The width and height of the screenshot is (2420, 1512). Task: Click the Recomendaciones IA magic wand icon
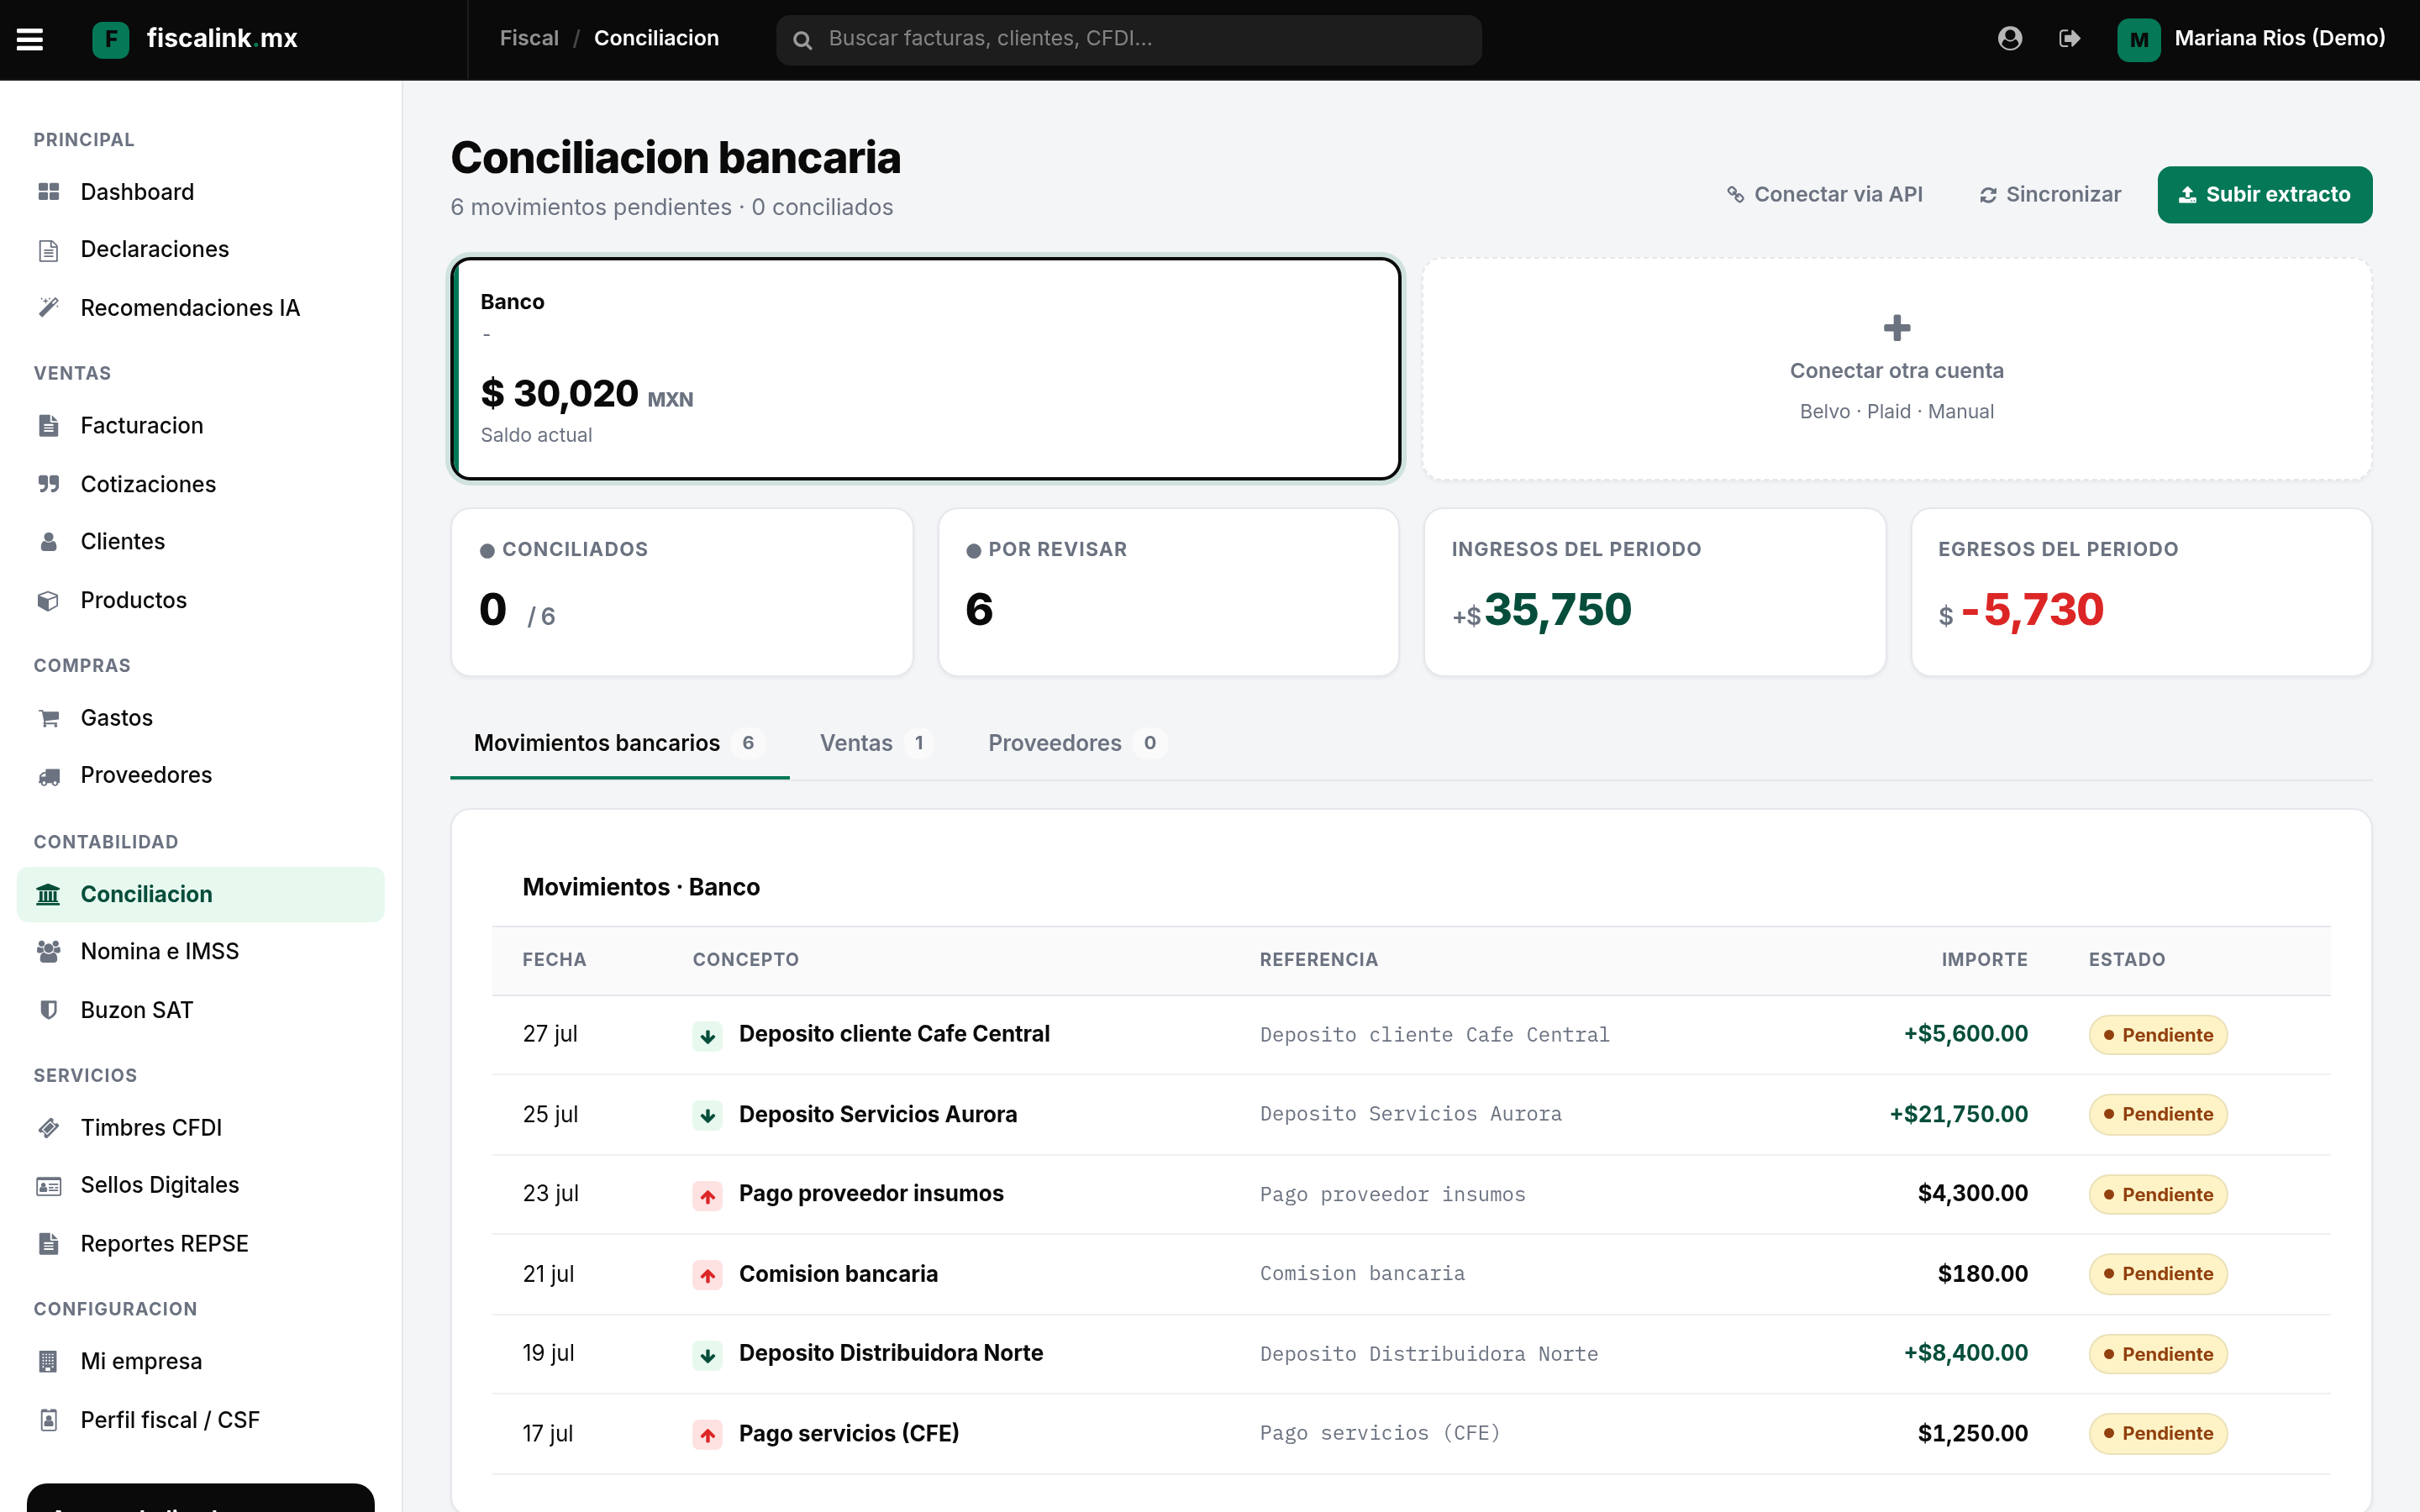tap(48, 308)
